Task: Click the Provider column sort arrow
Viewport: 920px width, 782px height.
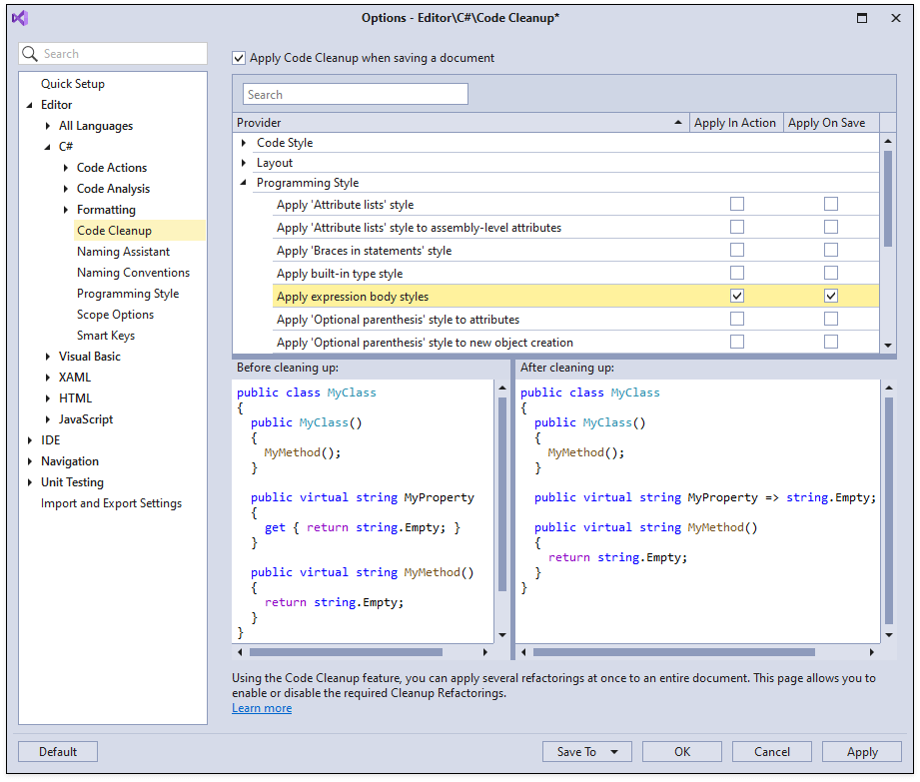Action: (x=678, y=123)
